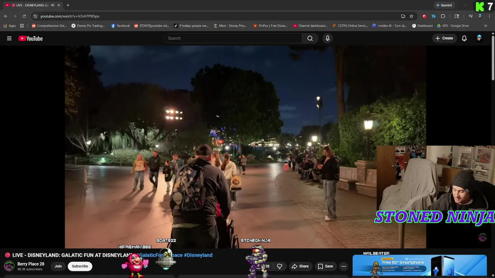This screenshot has width=495, height=278.
Task: Click the Berry Place 28 channel avatar
Action: (9, 266)
